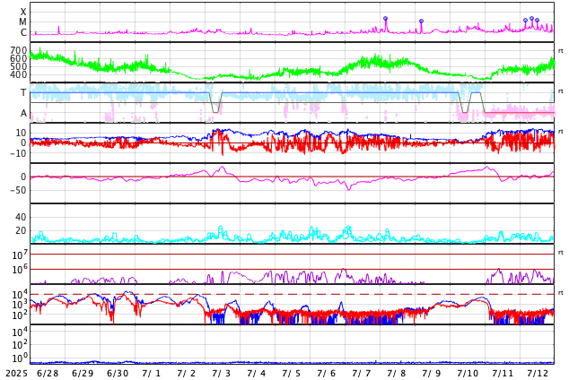
Task: Click the A sector axis label
Action: point(23,114)
